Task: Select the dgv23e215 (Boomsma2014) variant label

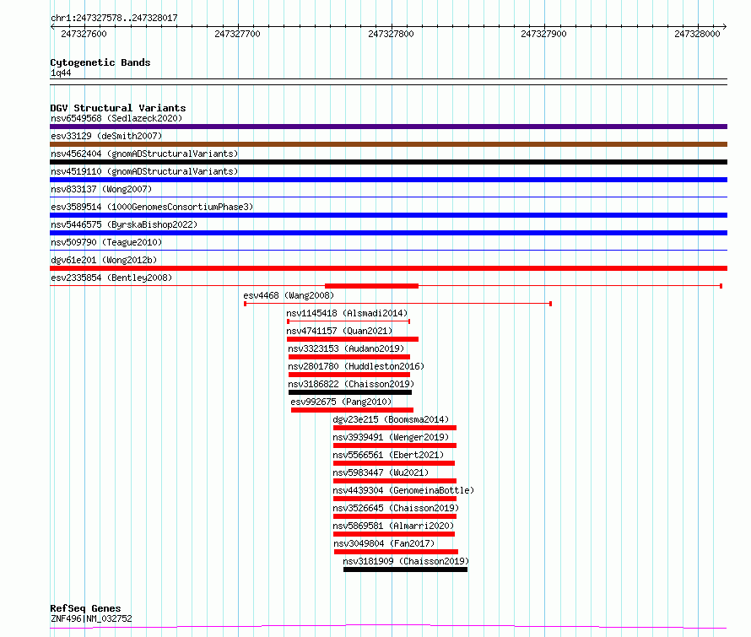Action: (x=390, y=419)
